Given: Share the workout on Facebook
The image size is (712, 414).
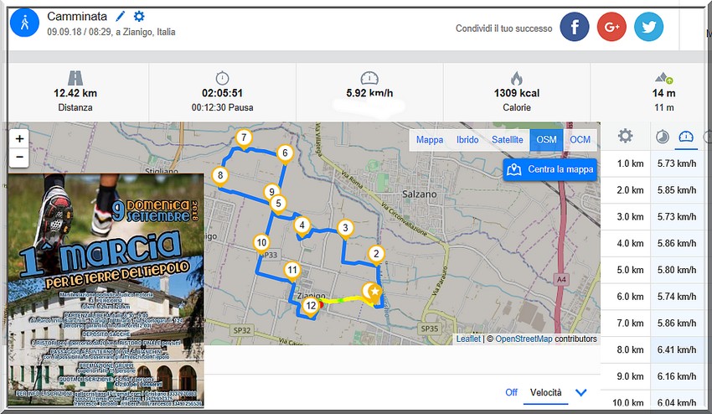Looking at the screenshot, I should click(x=575, y=27).
